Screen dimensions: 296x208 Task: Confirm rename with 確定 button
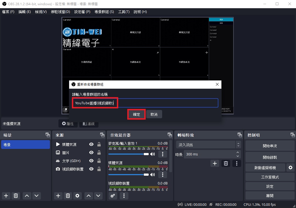click(x=137, y=114)
